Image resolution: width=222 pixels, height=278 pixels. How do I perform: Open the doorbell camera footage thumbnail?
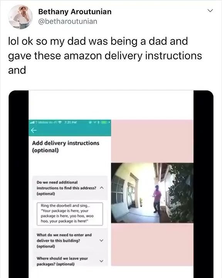click(152, 193)
